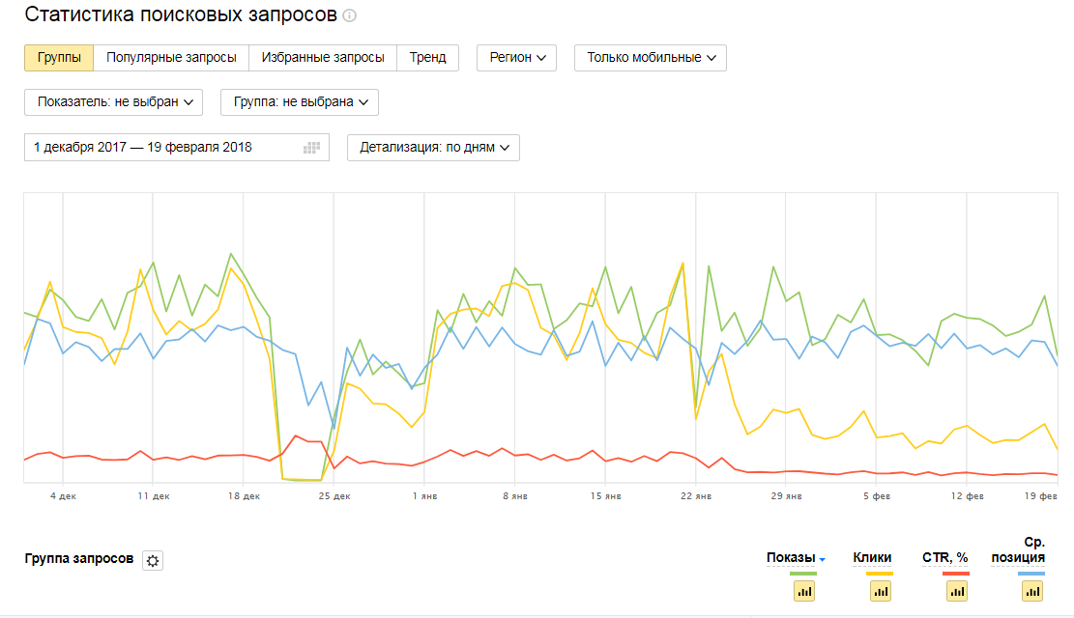Image resolution: width=1074 pixels, height=618 pixels.
Task: Click the sort arrow next to Показы
Action: tap(823, 559)
